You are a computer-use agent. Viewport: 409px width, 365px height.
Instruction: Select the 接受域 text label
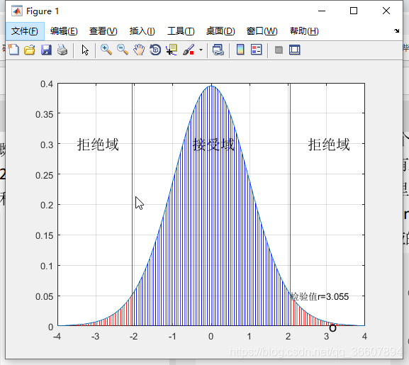point(213,145)
